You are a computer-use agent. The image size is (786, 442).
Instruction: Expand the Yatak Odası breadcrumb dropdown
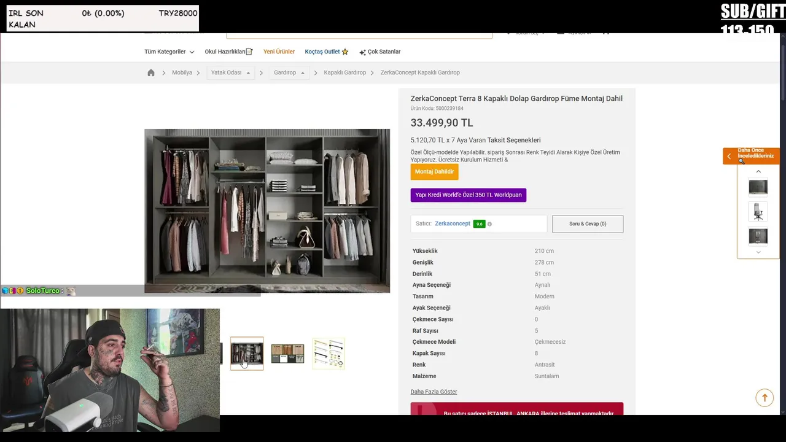point(231,72)
